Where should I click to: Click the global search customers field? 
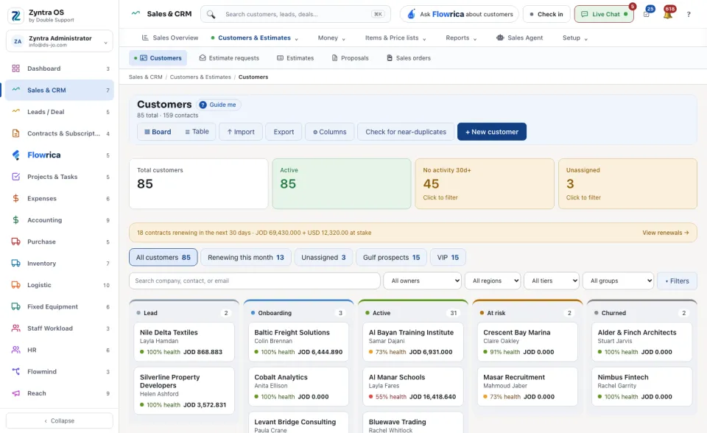(296, 15)
